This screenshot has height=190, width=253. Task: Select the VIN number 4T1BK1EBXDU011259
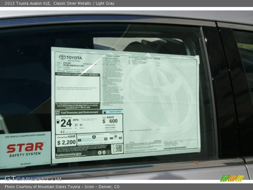(x=73, y=65)
